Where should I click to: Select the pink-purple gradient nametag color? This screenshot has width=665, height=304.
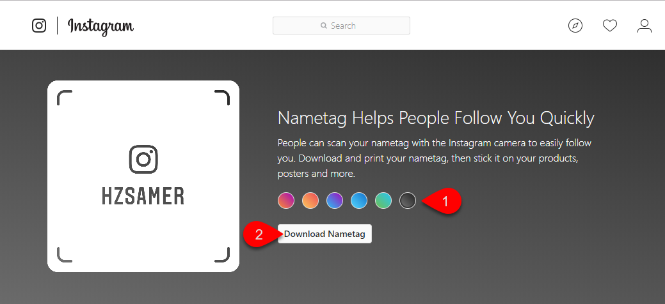click(286, 201)
